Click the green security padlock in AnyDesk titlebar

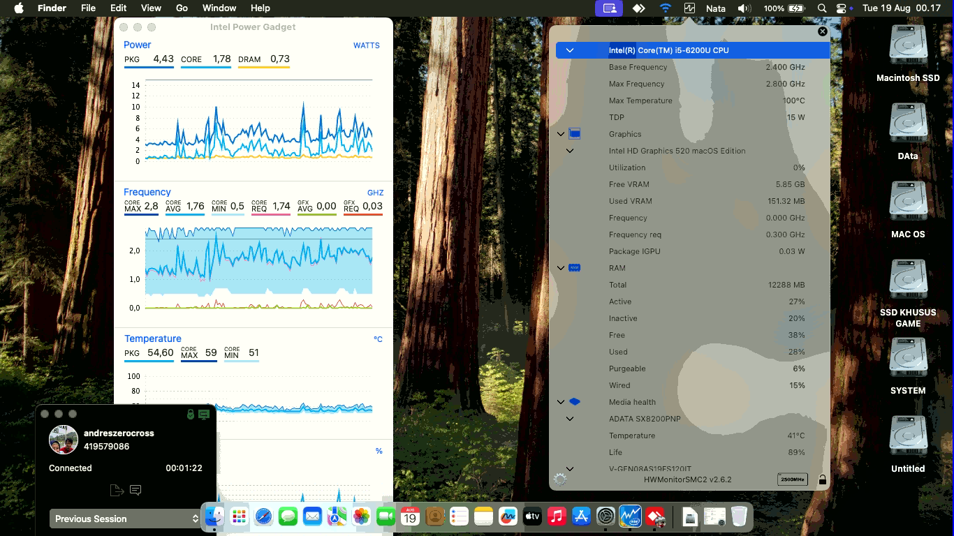[190, 415]
